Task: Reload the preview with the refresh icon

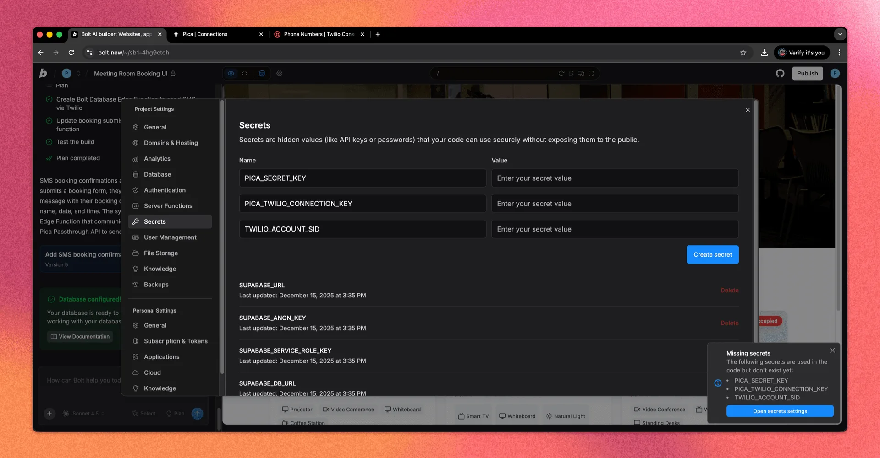Action: (561, 73)
